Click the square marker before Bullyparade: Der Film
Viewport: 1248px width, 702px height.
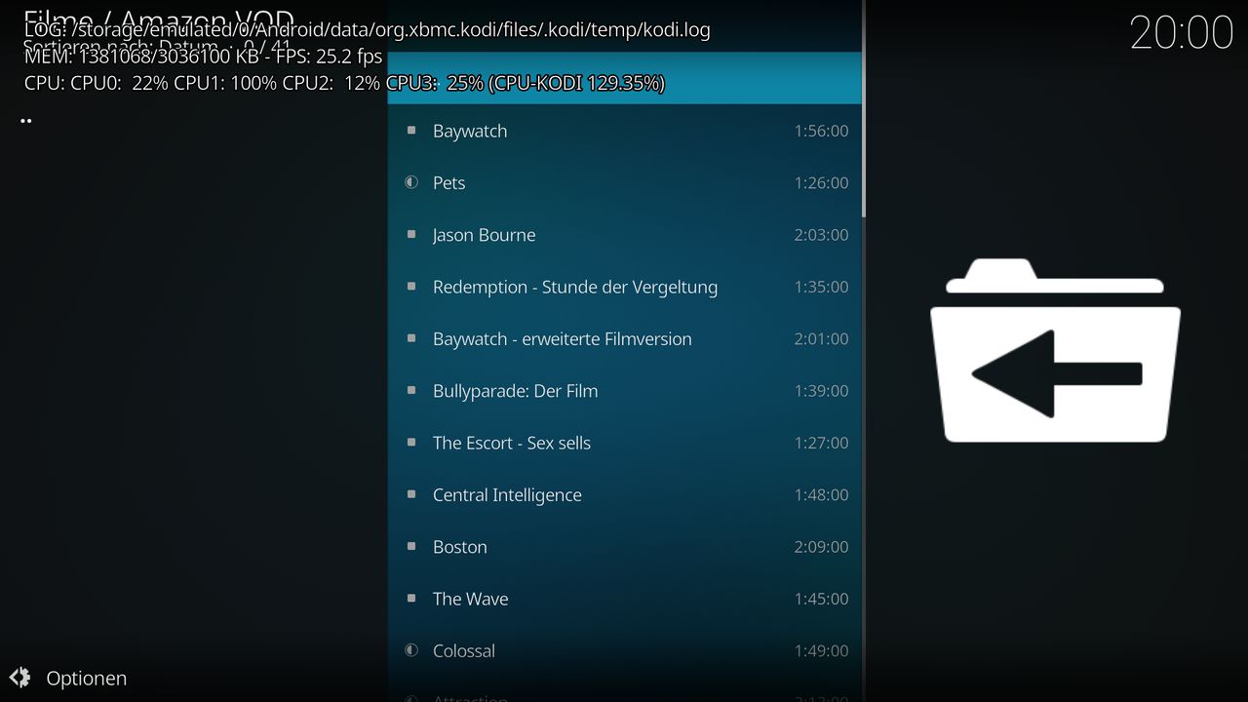411,390
